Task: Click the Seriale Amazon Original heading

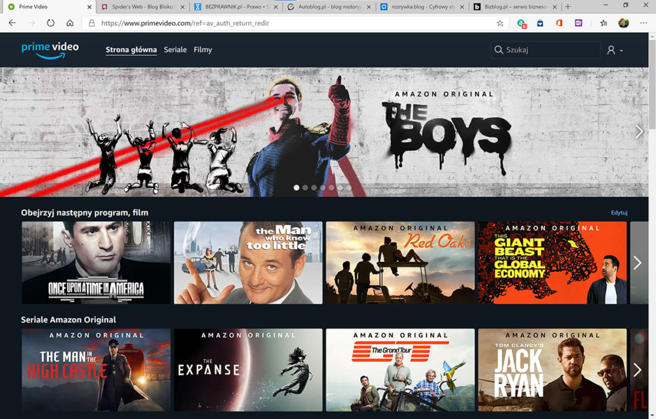Action: pyautogui.click(x=69, y=319)
